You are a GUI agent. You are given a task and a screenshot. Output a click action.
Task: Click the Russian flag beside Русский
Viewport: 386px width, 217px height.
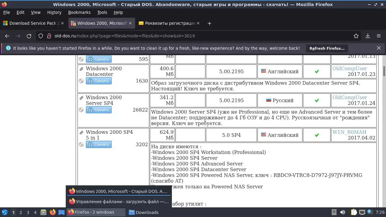tap(269, 100)
